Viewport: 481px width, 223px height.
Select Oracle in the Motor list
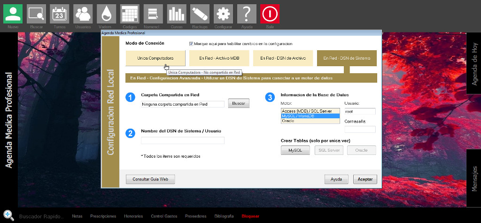click(310, 121)
